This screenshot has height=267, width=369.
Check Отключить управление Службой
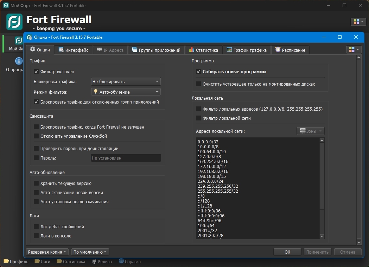click(36, 136)
